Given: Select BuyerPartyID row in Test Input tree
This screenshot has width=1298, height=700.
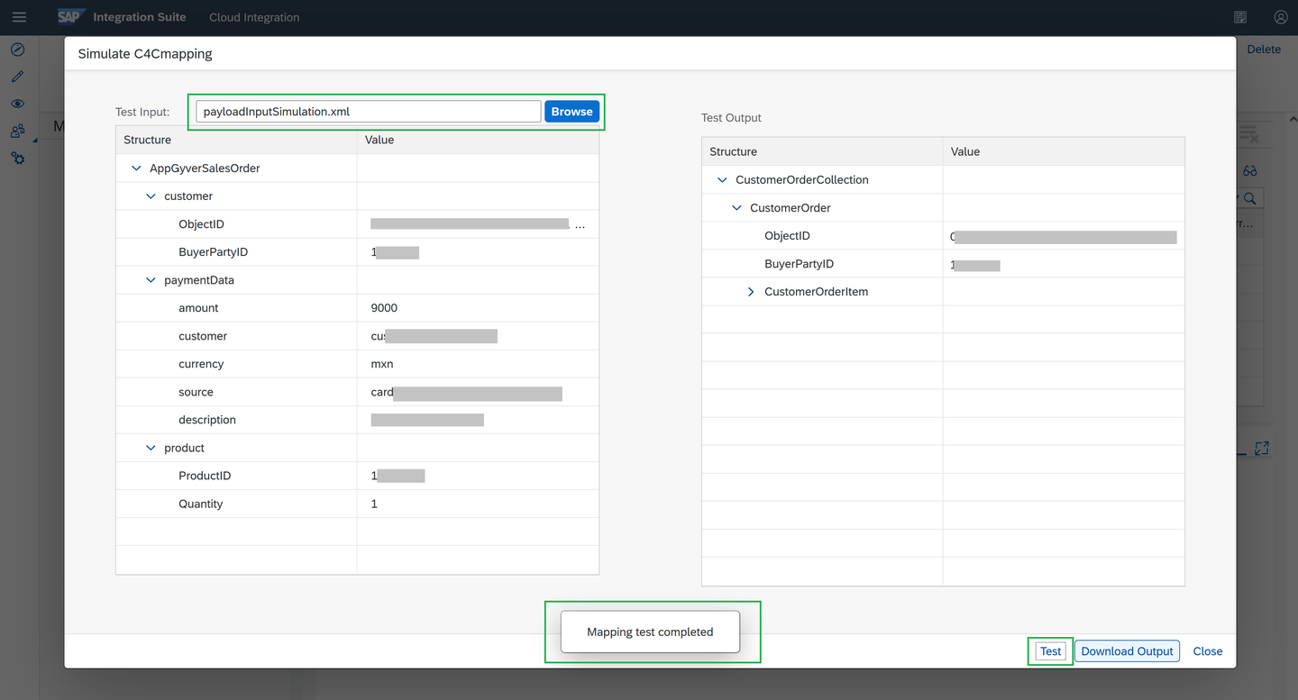Looking at the screenshot, I should (x=357, y=252).
